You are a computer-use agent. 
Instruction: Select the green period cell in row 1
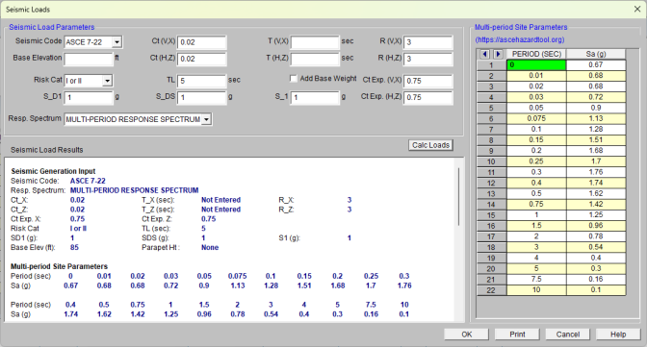click(x=536, y=64)
